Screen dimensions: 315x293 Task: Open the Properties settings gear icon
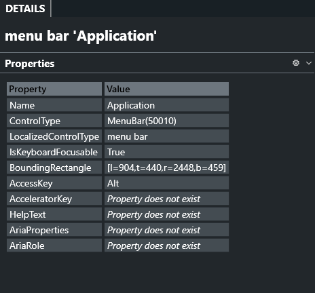[x=296, y=63]
